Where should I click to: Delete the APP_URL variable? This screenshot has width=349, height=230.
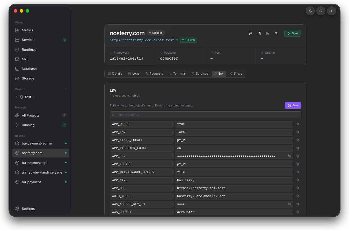point(298,188)
